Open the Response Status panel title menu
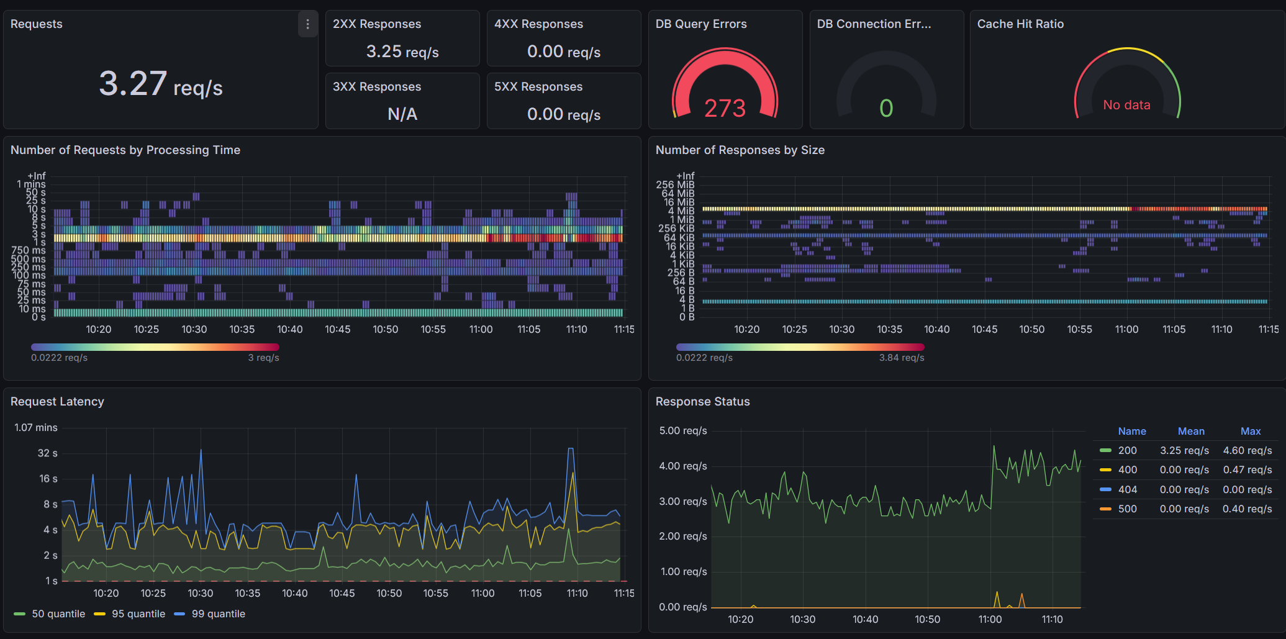Image resolution: width=1286 pixels, height=639 pixels. [703, 401]
